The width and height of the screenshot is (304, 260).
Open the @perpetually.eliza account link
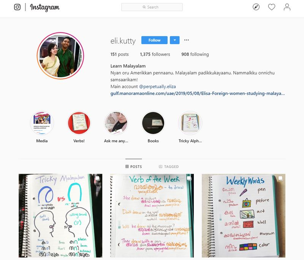click(x=157, y=86)
